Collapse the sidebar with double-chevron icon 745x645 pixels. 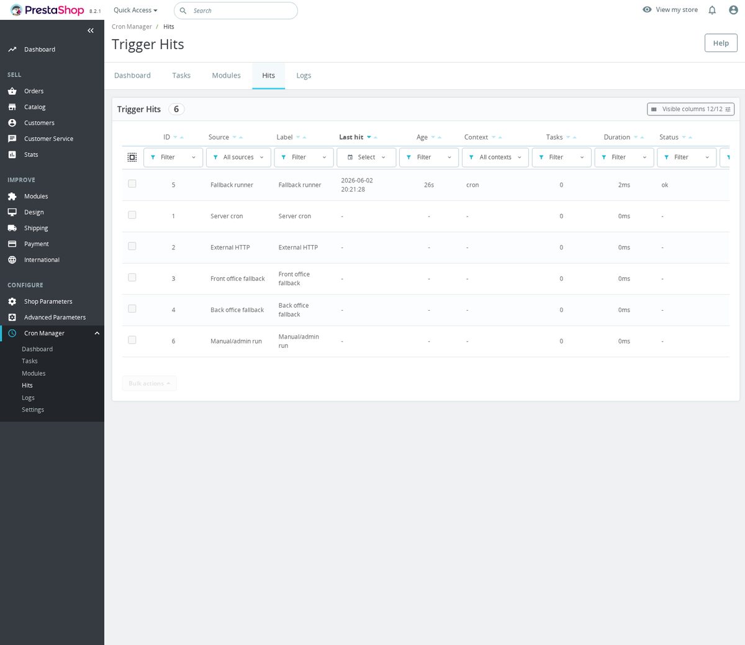[91, 30]
